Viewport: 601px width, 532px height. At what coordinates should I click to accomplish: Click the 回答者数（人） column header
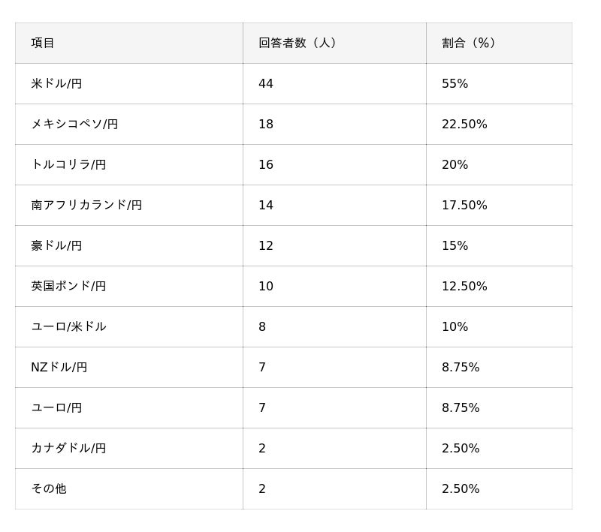[297, 43]
